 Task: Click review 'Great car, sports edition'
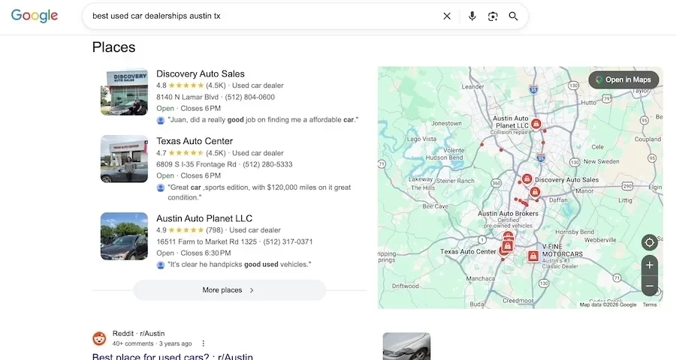pyautogui.click(x=259, y=192)
